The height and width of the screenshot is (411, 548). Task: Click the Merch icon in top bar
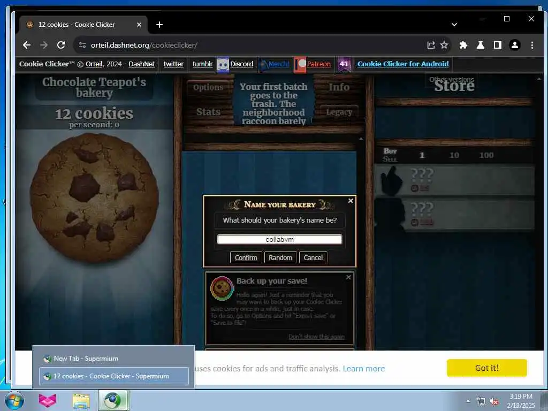263,64
